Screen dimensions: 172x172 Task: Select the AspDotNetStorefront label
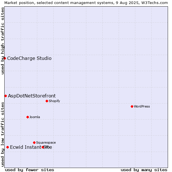(32, 96)
